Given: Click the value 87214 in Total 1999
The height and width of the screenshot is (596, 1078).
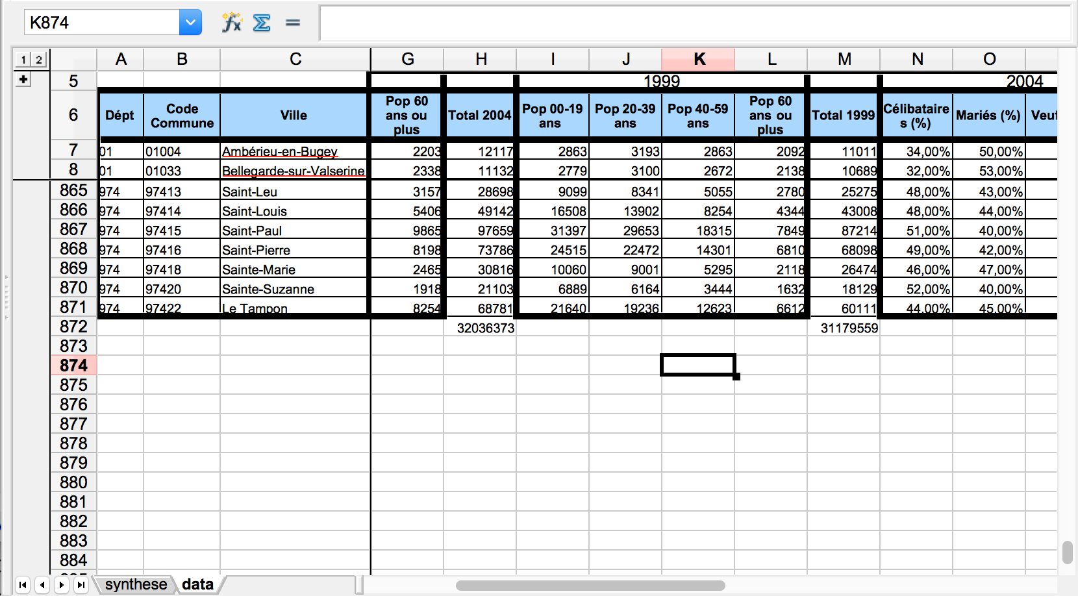Looking at the screenshot, I should click(x=844, y=230).
